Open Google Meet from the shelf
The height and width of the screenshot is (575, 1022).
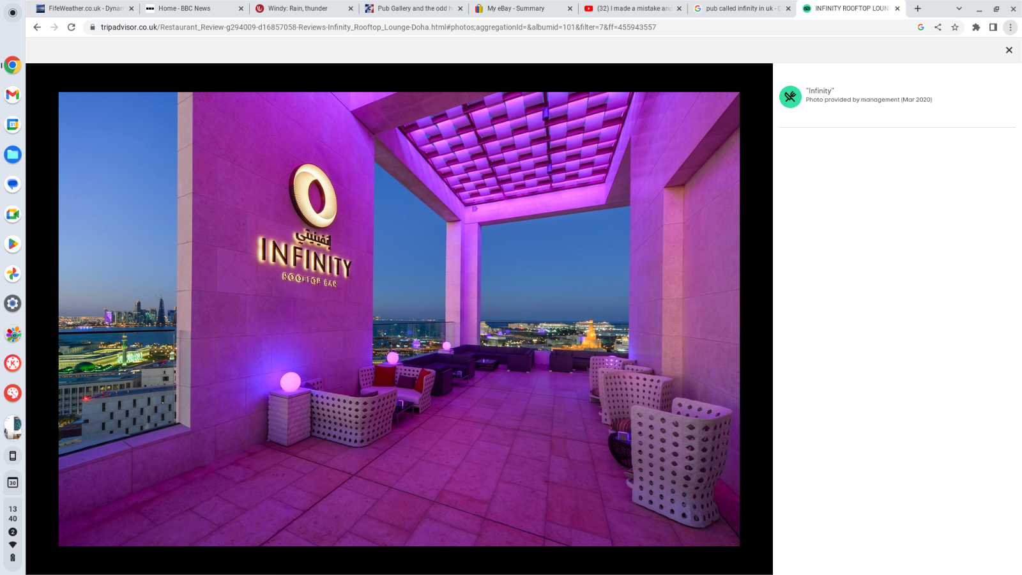click(x=13, y=214)
